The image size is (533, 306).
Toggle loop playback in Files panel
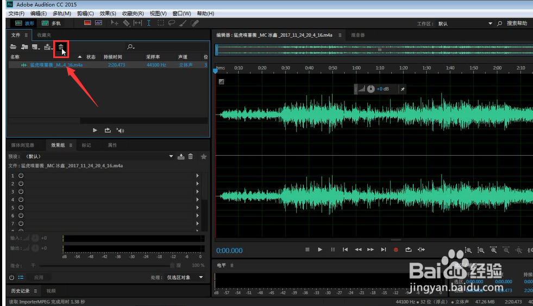click(x=108, y=130)
